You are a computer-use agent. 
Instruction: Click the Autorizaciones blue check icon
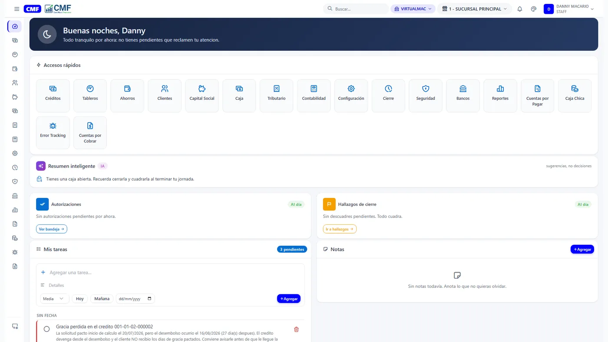click(x=43, y=204)
